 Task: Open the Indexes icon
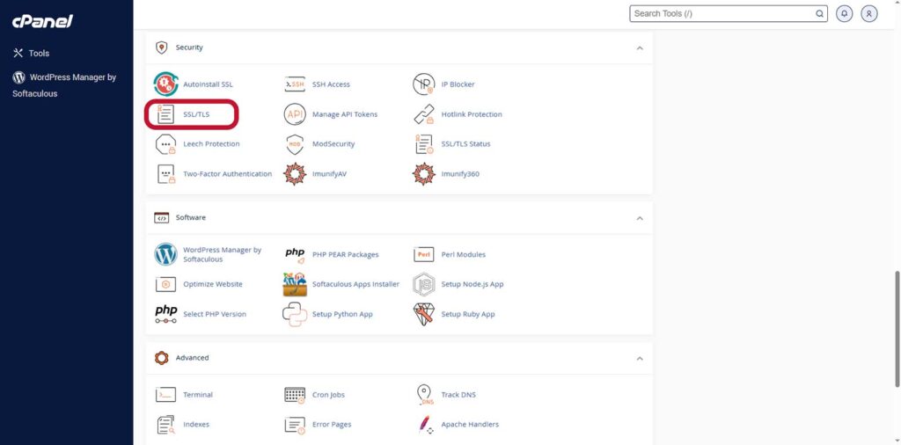(x=166, y=424)
